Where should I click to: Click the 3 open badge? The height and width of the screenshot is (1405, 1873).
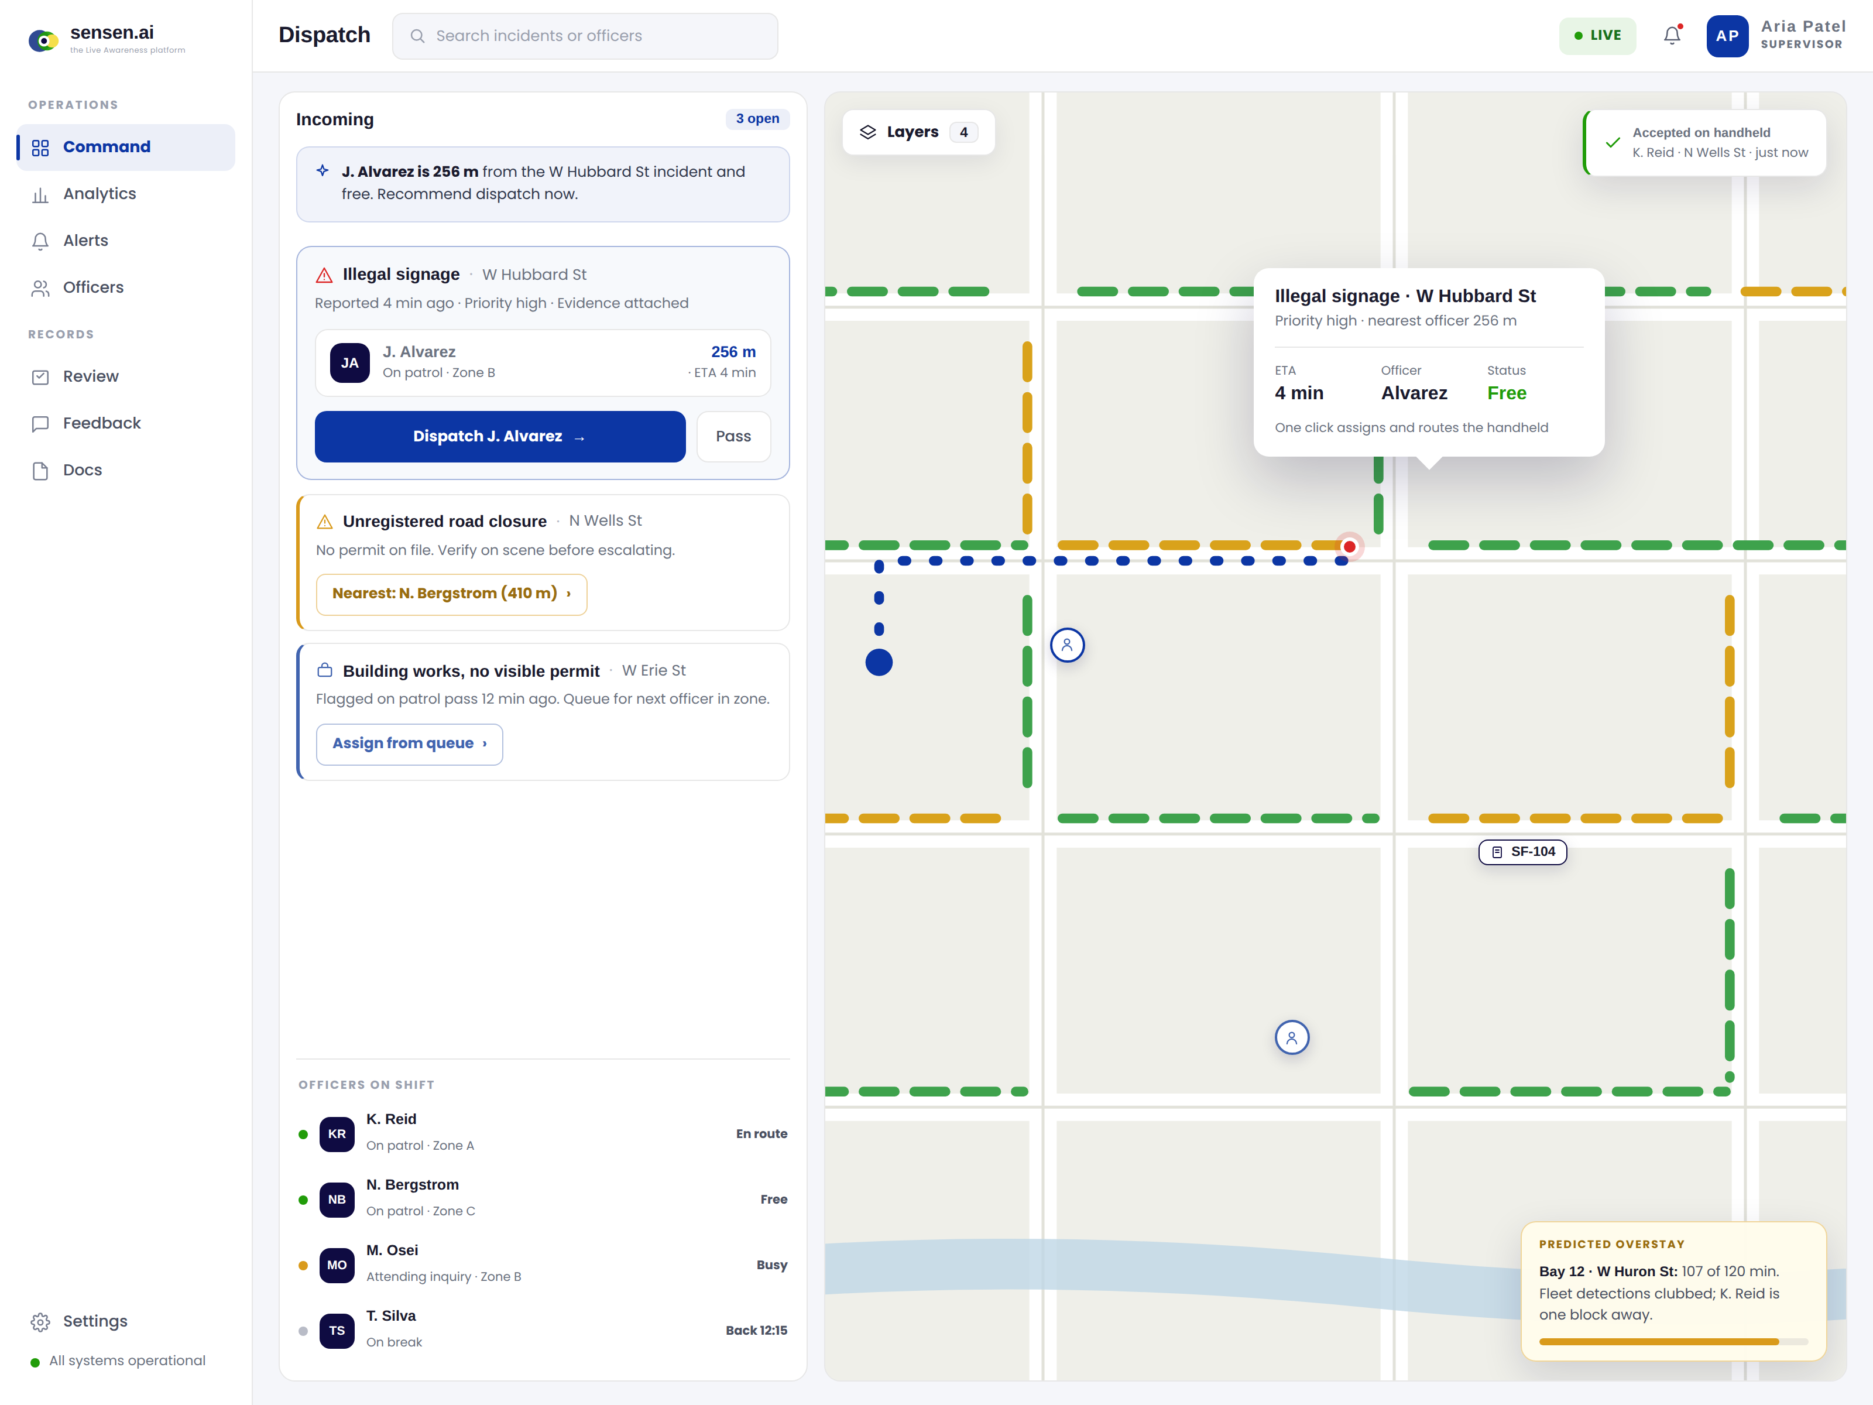[757, 119]
